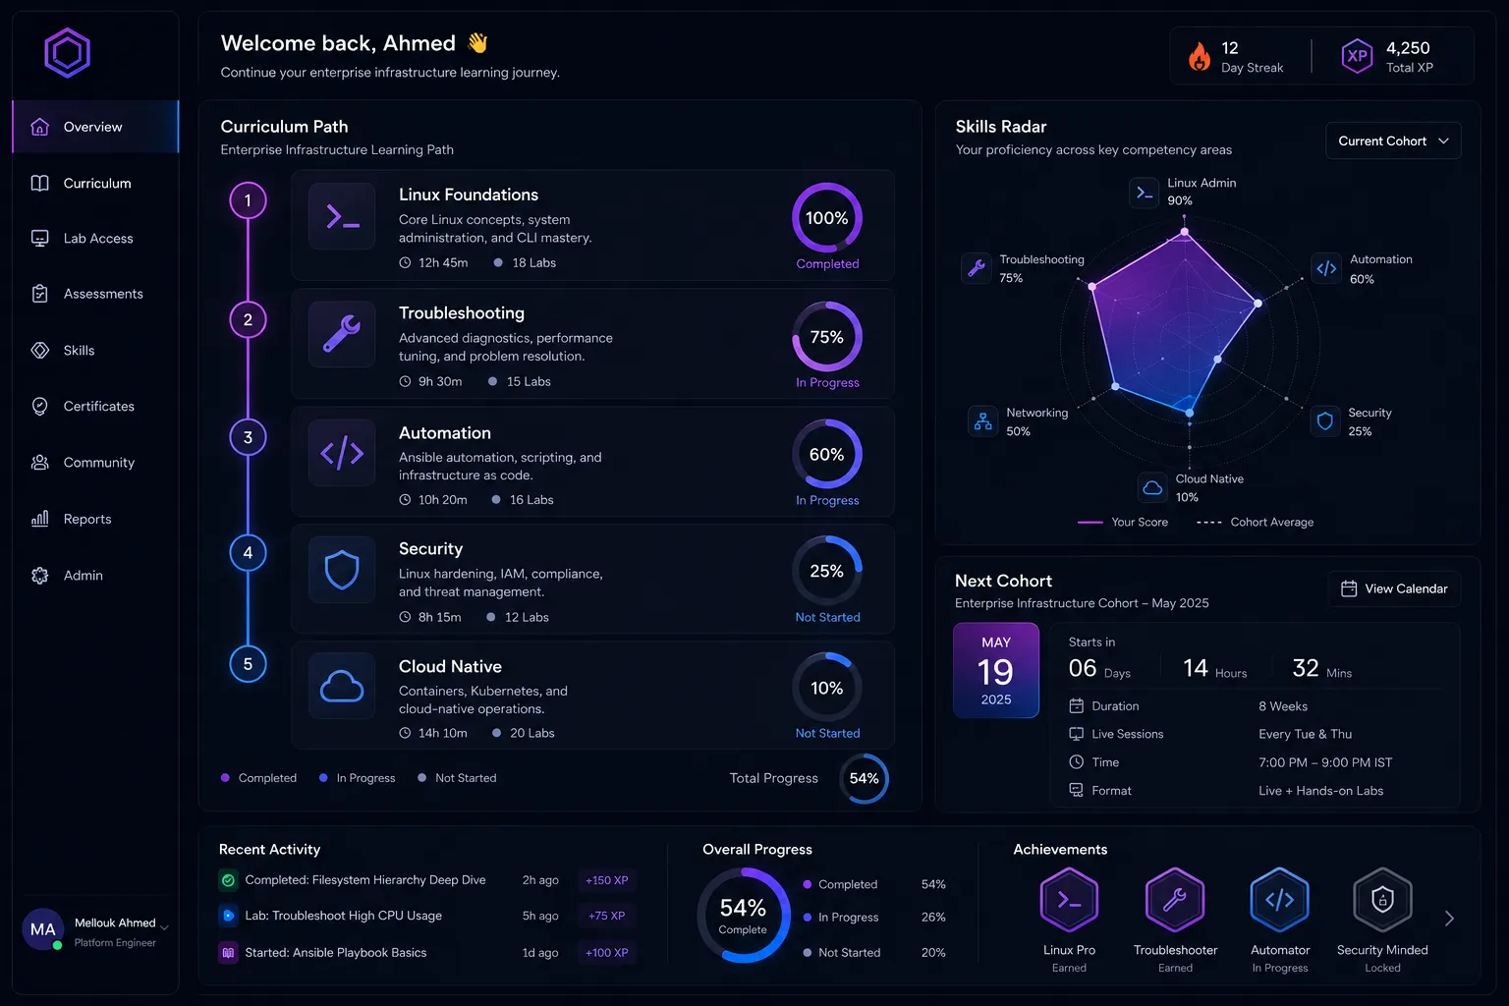This screenshot has height=1006, width=1509.
Task: Open the Certificates section
Action: 95,407
